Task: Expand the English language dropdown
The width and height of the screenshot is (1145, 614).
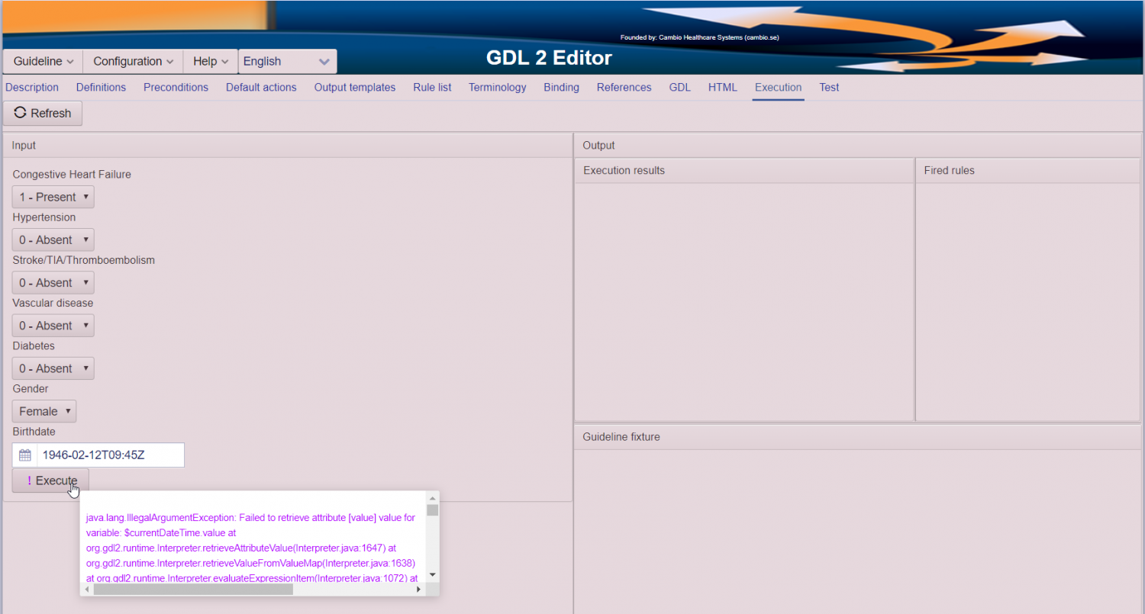Action: point(287,61)
